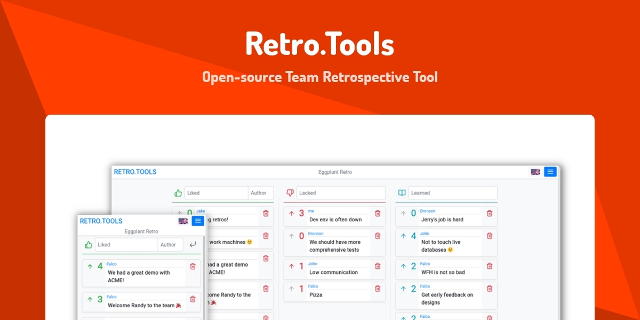The height and width of the screenshot is (320, 640).
Task: Delete 'Welcome Randy to the team' in mobile window
Action: pyautogui.click(x=193, y=299)
